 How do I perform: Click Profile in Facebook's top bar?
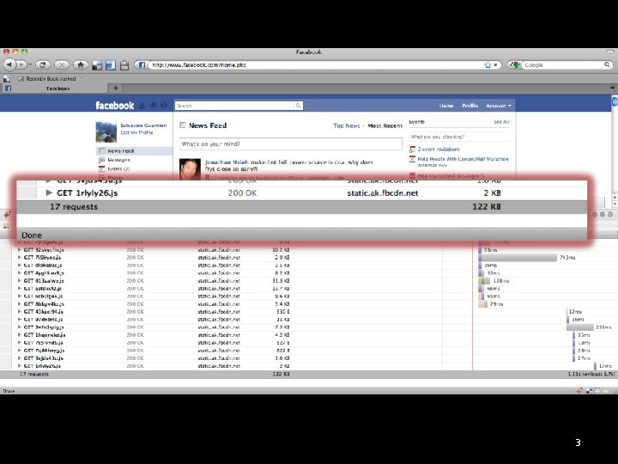point(470,106)
